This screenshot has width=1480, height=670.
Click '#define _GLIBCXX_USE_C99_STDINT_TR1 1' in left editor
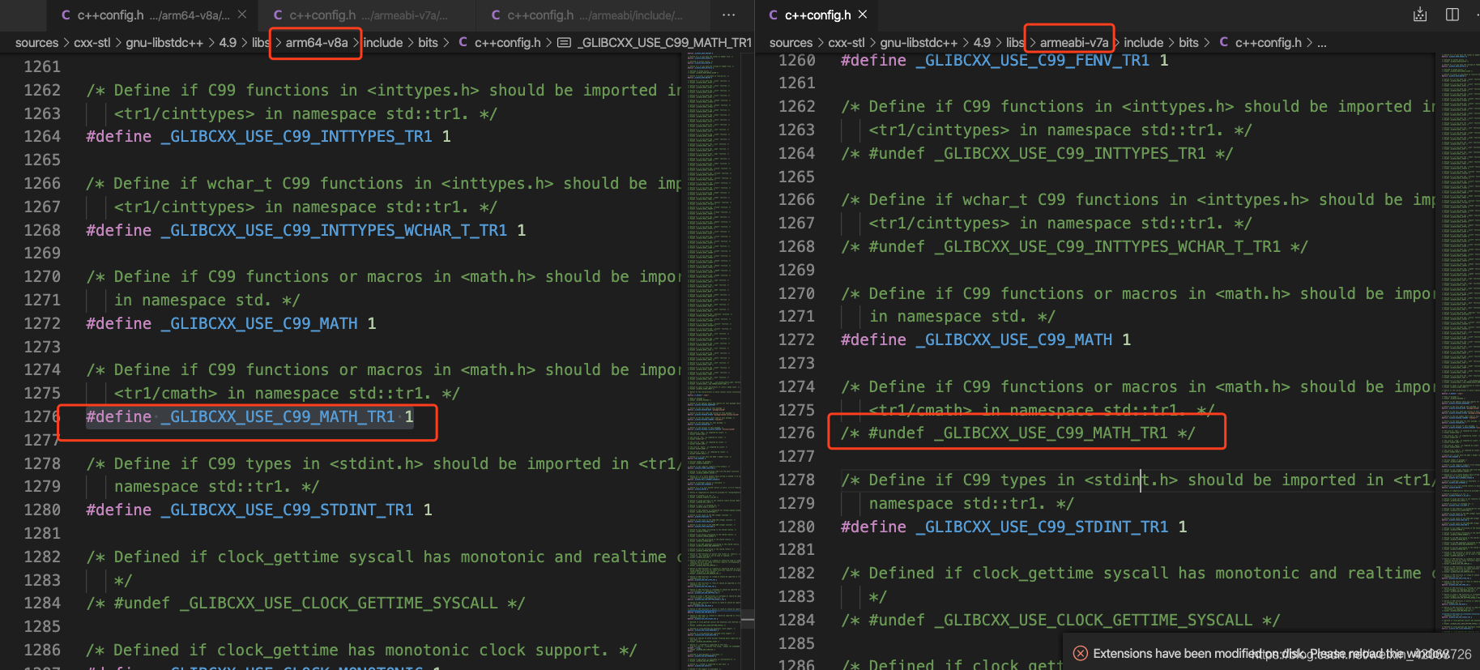pos(259,510)
